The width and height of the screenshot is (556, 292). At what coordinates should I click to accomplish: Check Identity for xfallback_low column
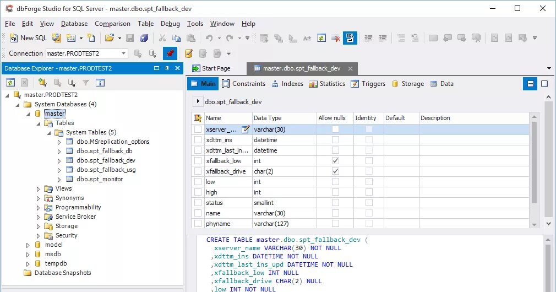coord(369,161)
